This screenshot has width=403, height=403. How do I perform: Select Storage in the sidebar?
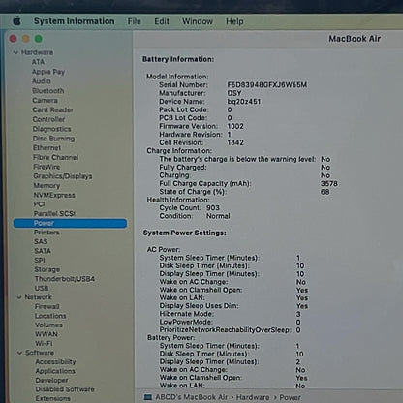pyautogui.click(x=47, y=269)
